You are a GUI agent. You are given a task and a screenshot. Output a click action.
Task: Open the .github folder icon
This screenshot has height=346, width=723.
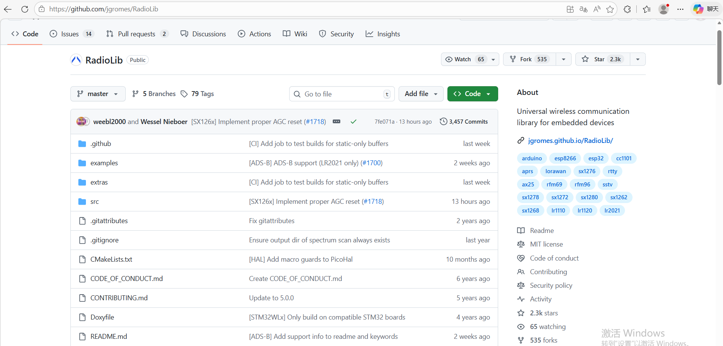tap(82, 144)
